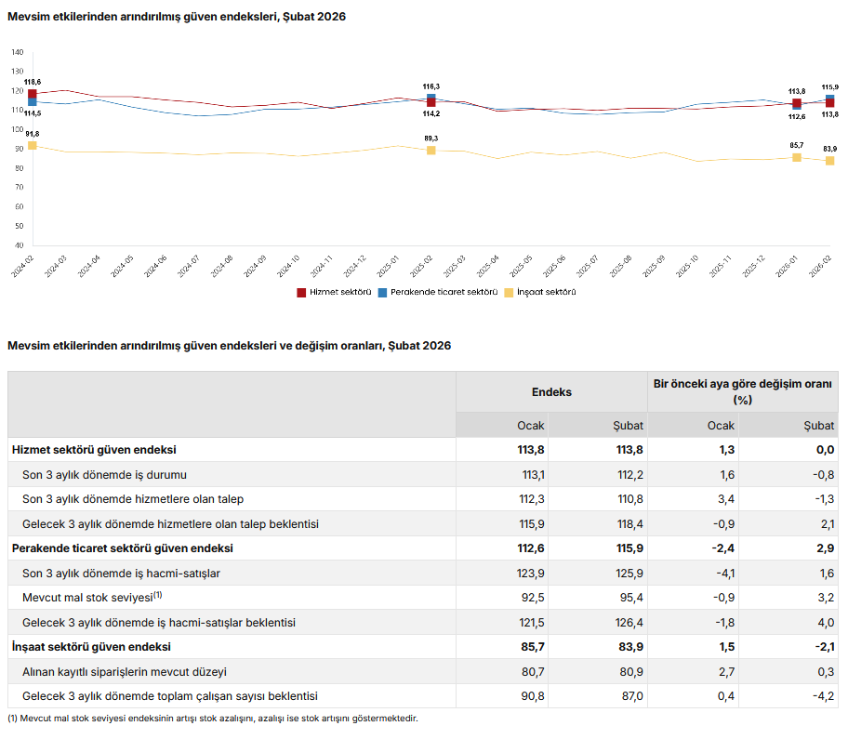Toggle İnşaat sektörü series legend label

pos(547,292)
